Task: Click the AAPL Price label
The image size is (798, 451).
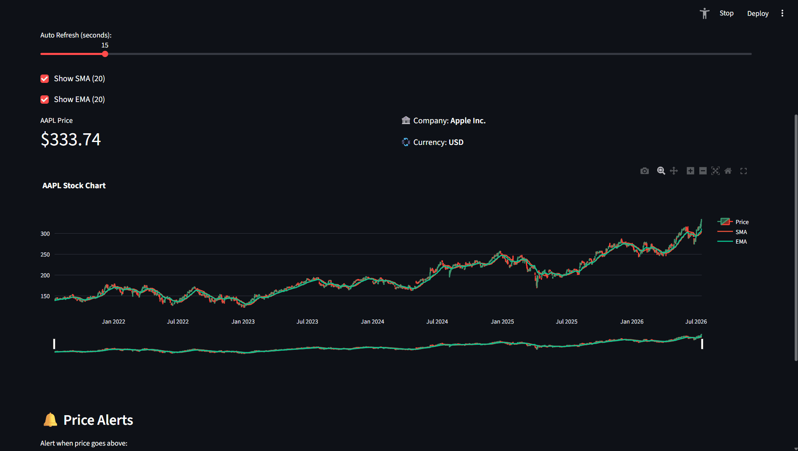Action: [56, 120]
